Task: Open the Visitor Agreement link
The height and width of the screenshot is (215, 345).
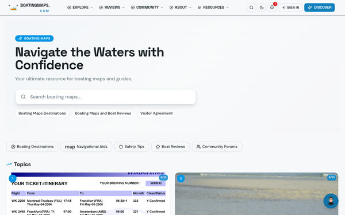Action: 156,114
